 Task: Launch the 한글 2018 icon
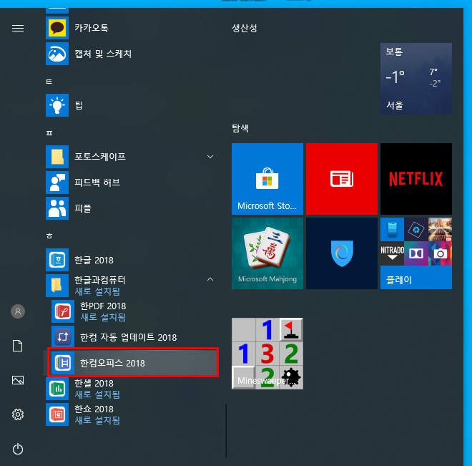pyautogui.click(x=57, y=260)
